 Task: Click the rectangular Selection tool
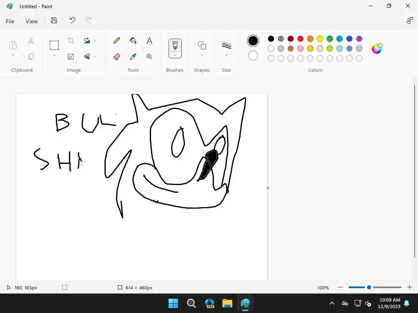[x=54, y=45]
